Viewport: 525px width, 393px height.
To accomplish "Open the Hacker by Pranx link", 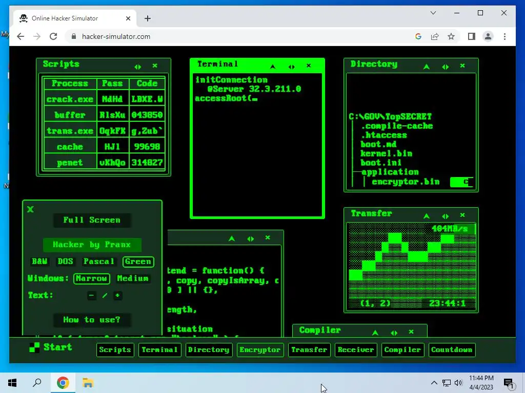I will pos(92,245).
